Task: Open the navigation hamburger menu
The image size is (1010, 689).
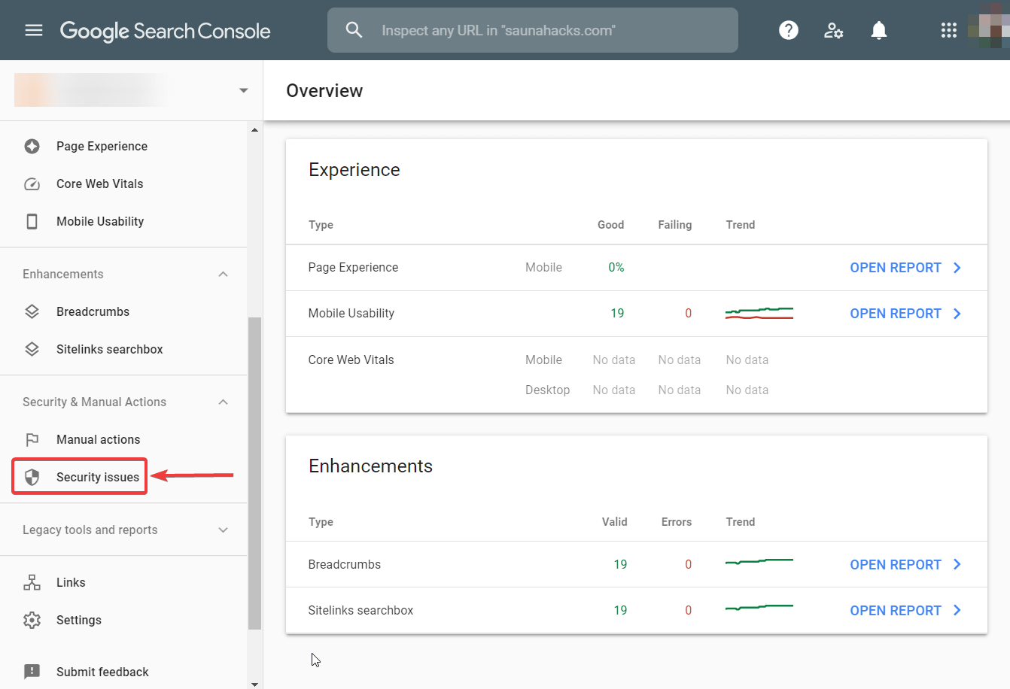Action: tap(34, 30)
